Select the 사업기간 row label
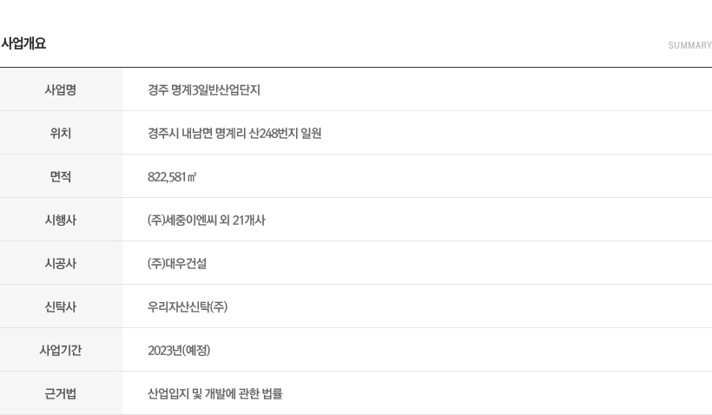 [61, 350]
